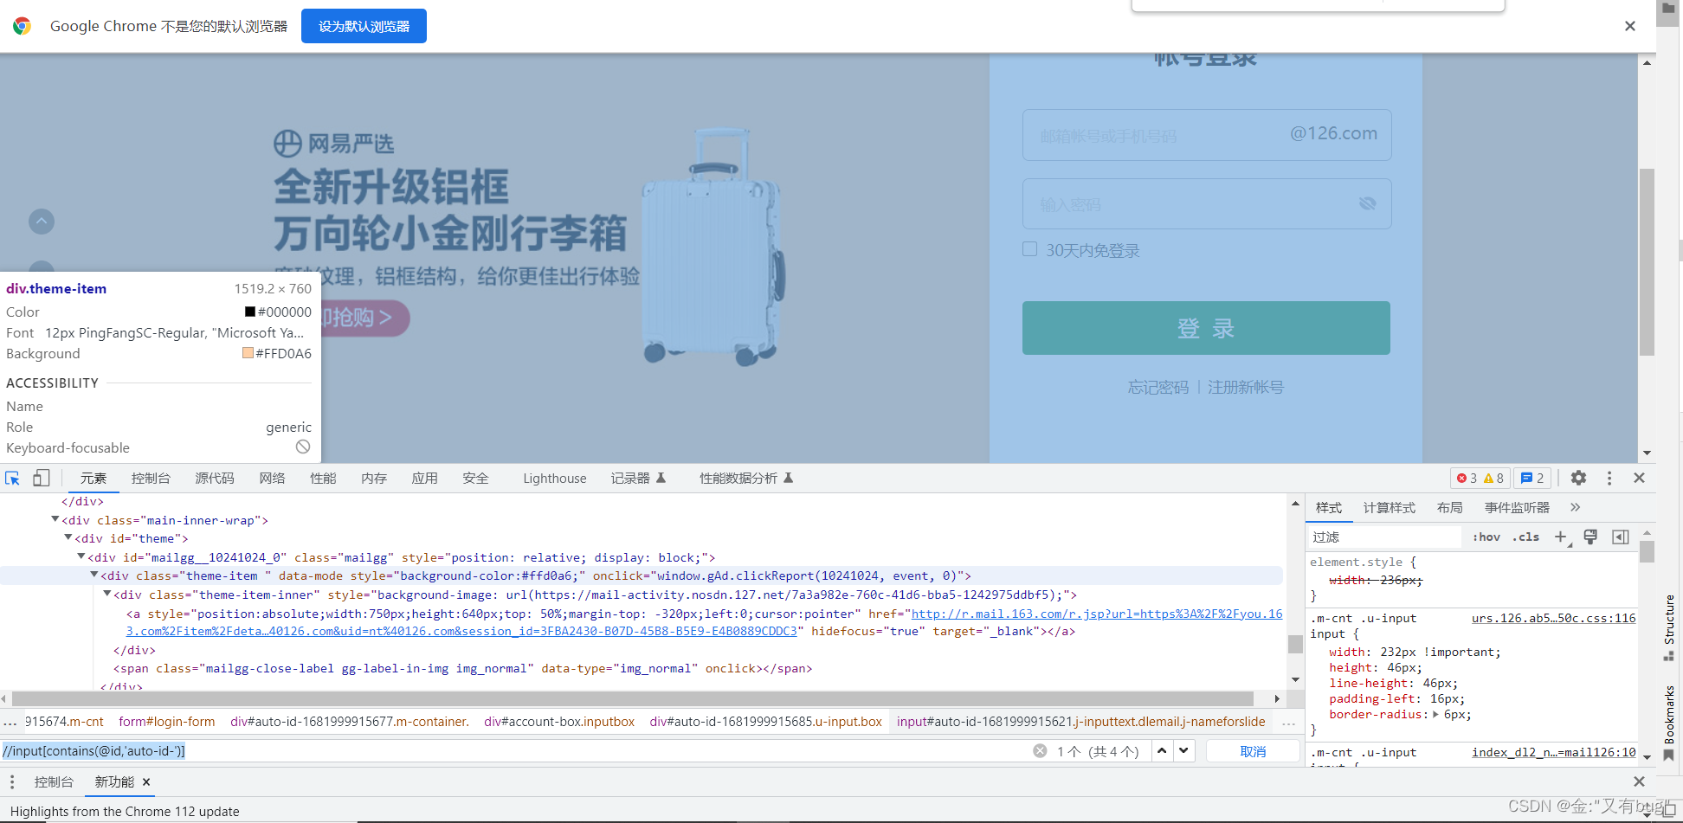Open the 应用 tab
The image size is (1683, 823).
click(x=424, y=478)
